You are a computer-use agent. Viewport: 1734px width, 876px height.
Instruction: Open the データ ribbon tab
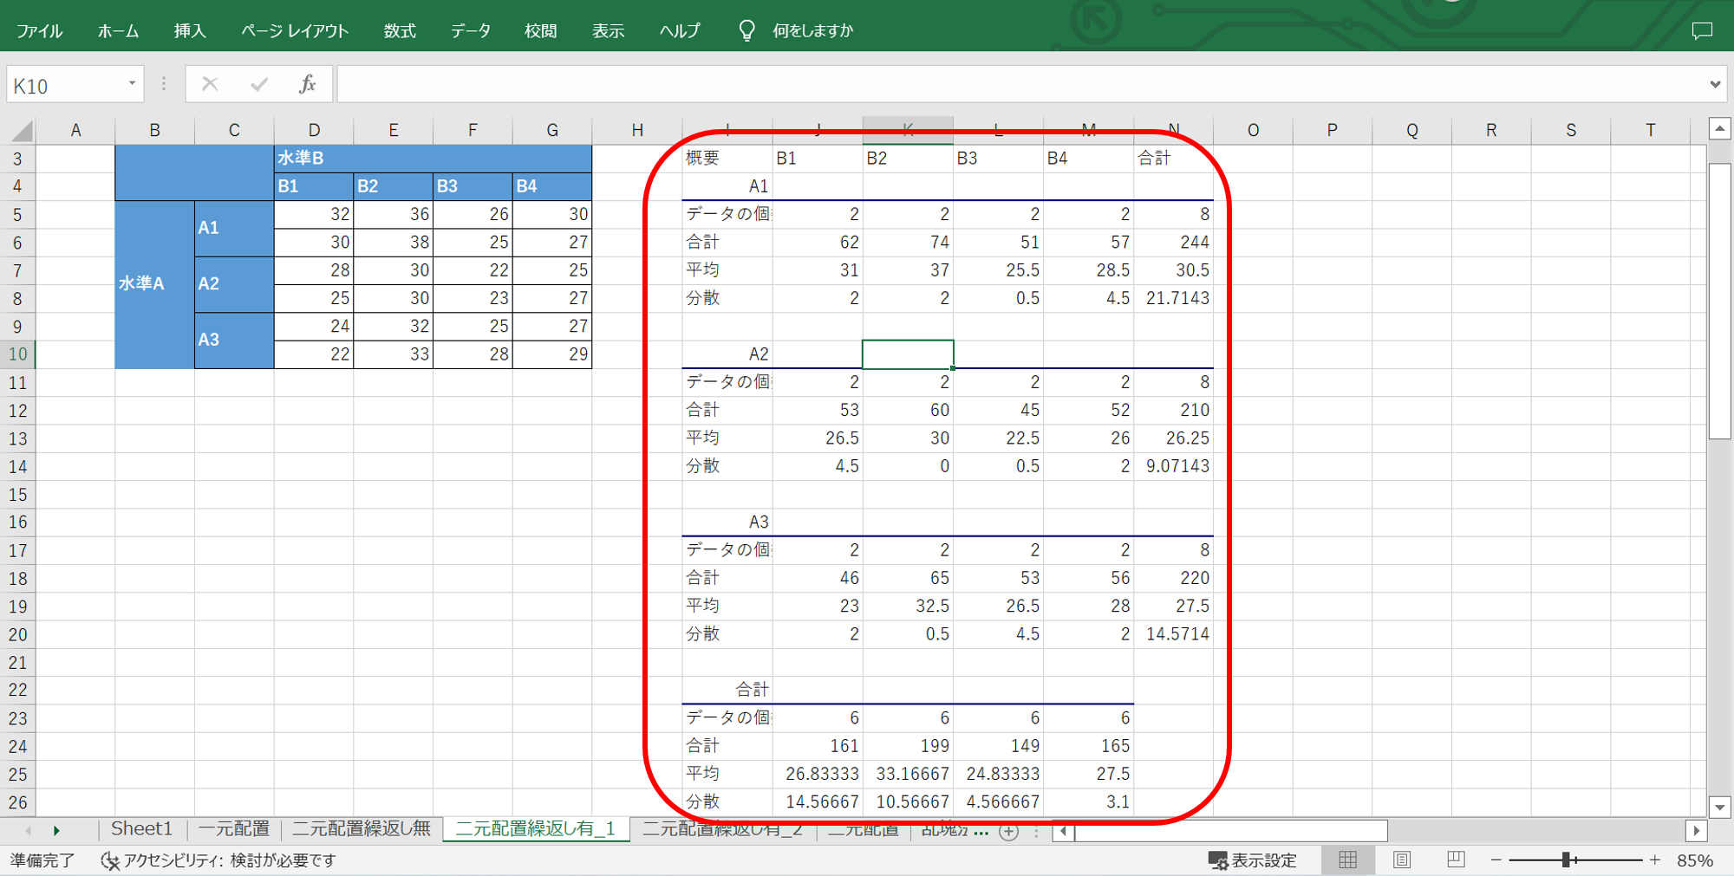(x=471, y=31)
